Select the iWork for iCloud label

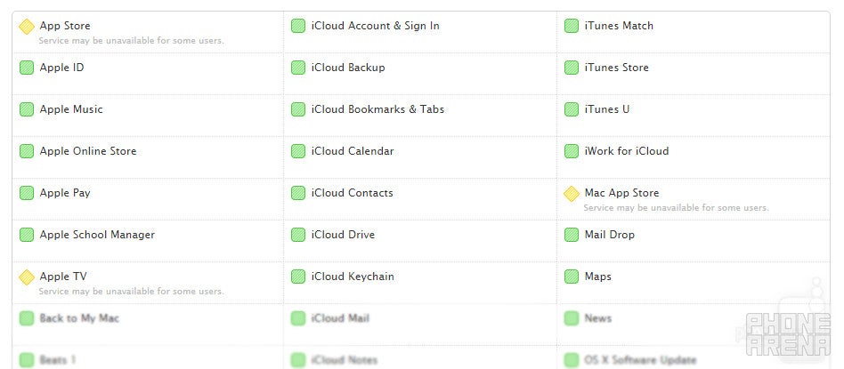[x=627, y=151]
